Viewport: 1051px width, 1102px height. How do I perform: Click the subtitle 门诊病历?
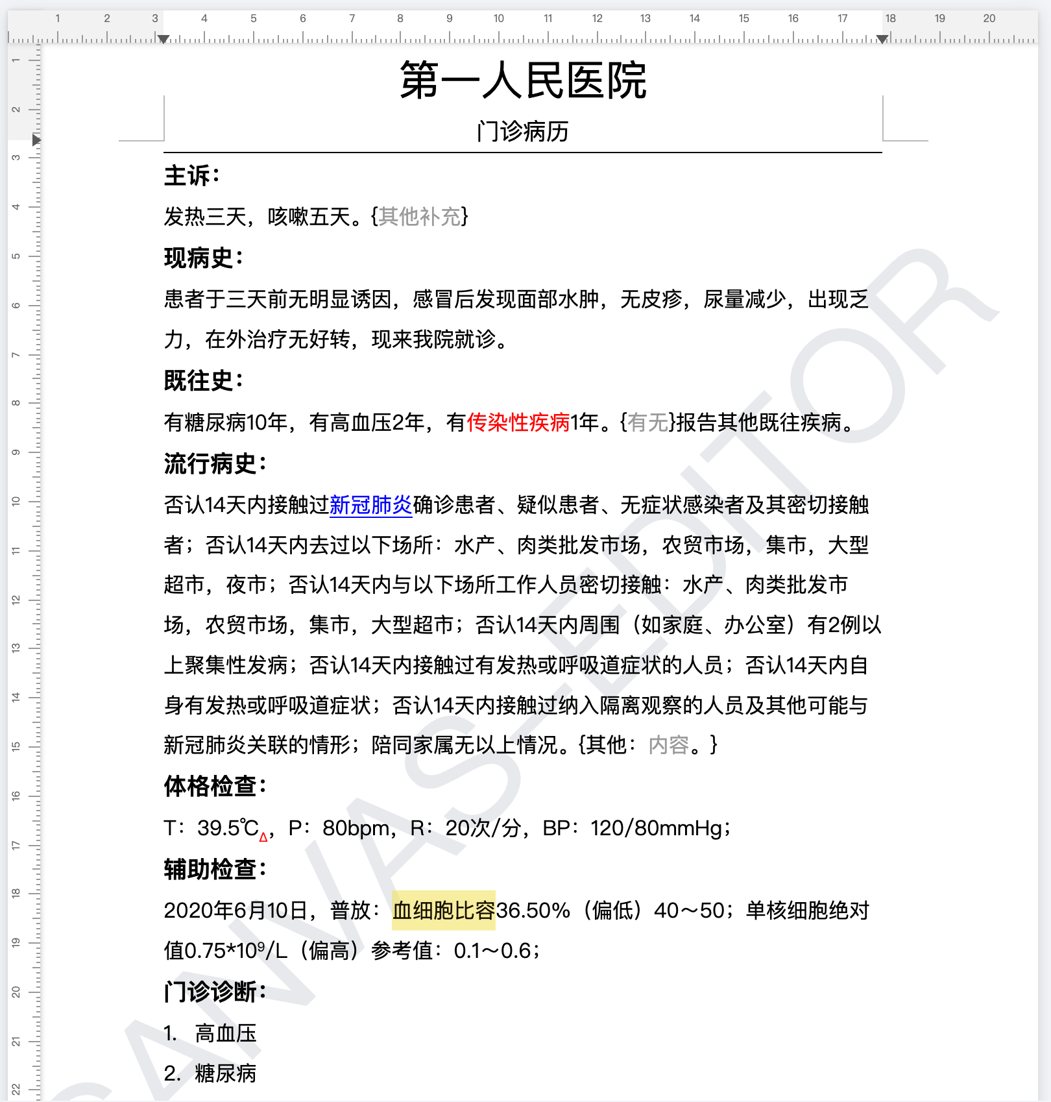coord(523,131)
